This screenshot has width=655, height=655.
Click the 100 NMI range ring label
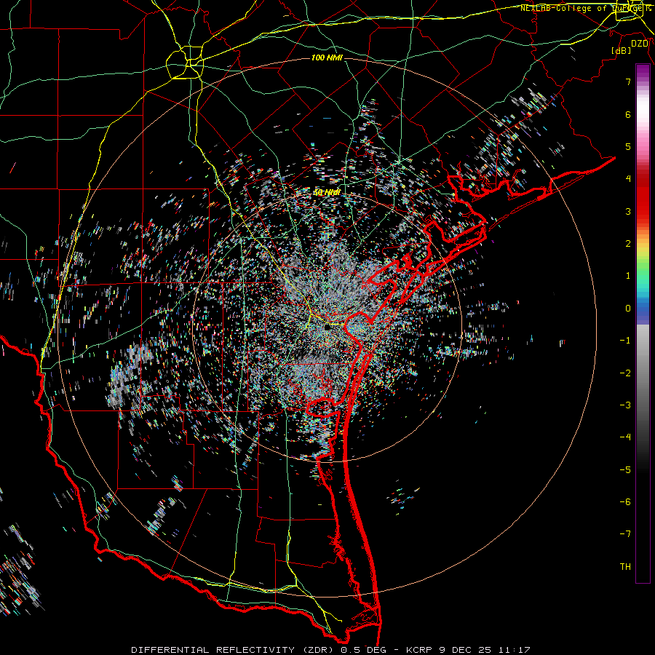[327, 57]
